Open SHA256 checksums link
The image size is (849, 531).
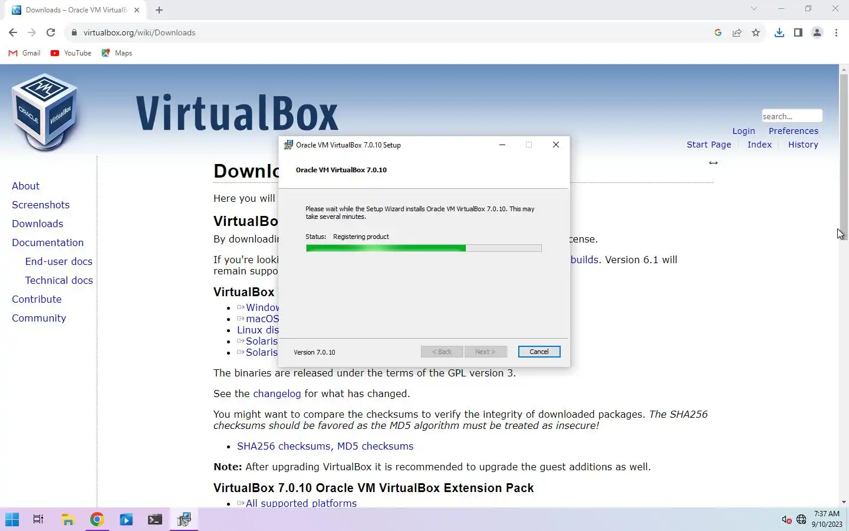click(x=284, y=446)
